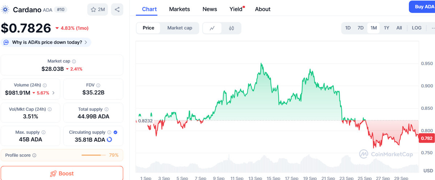Add Cardano to watchlist with star button
435x180 pixels.
point(98,9)
